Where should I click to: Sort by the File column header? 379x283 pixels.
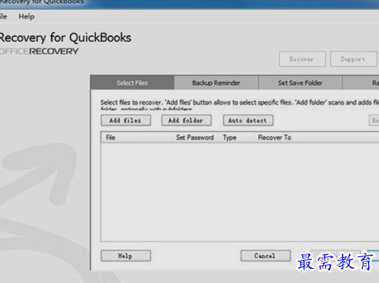pos(137,137)
